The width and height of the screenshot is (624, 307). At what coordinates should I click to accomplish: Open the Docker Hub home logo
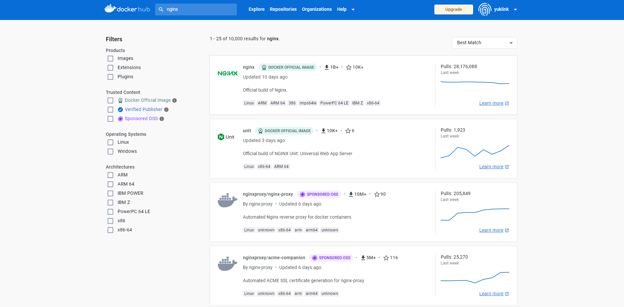click(x=127, y=9)
